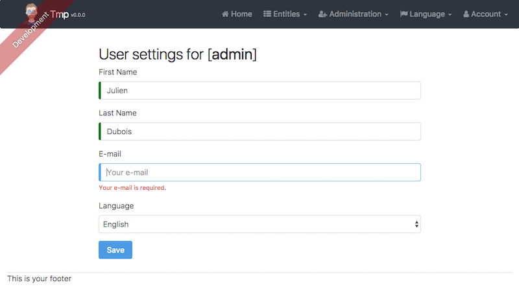Go to the Home menu item
Image resolution: width=519 pixels, height=287 pixels.
point(241,14)
